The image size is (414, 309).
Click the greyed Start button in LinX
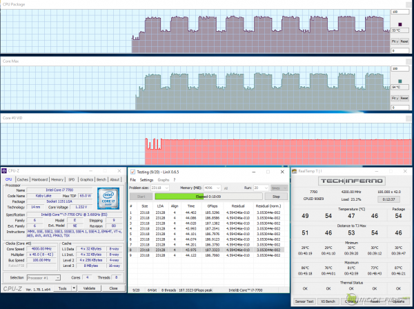pos(141,197)
